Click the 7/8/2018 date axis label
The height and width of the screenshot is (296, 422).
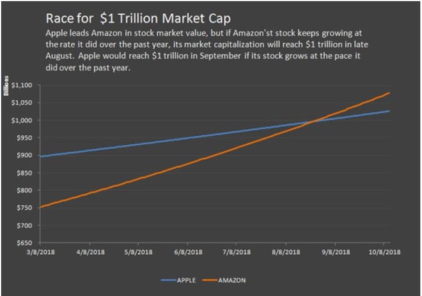coord(237,252)
